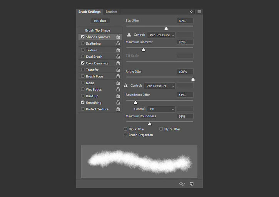The image size is (279, 197).
Task: Select the Transfer label
Action: click(92, 70)
